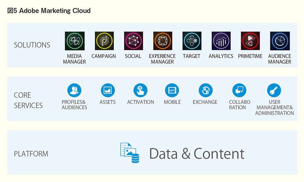
Task: Select the Target solution icon
Action: pyautogui.click(x=192, y=41)
